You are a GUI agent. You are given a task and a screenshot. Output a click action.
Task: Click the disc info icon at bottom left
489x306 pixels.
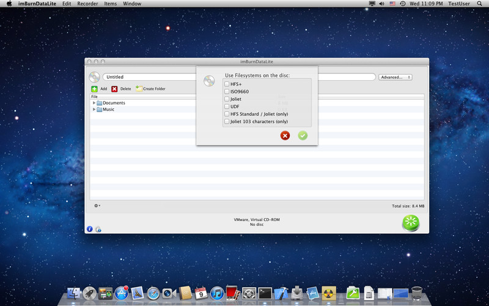pyautogui.click(x=98, y=229)
